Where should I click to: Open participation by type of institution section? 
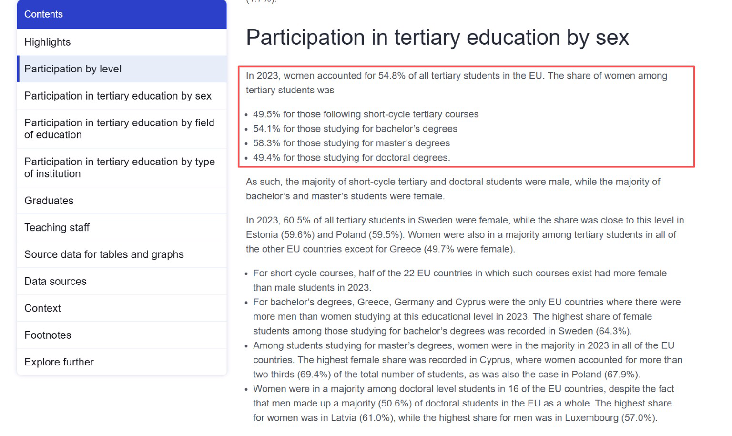tap(119, 168)
